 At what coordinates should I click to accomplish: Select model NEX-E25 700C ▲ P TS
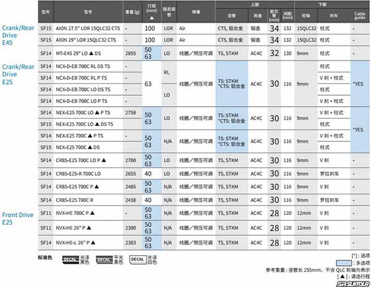(x=80, y=136)
